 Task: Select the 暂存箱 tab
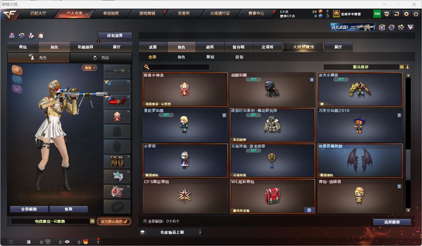238,47
